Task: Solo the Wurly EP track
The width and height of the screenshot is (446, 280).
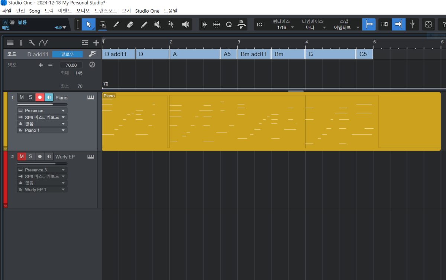Action: click(30, 157)
